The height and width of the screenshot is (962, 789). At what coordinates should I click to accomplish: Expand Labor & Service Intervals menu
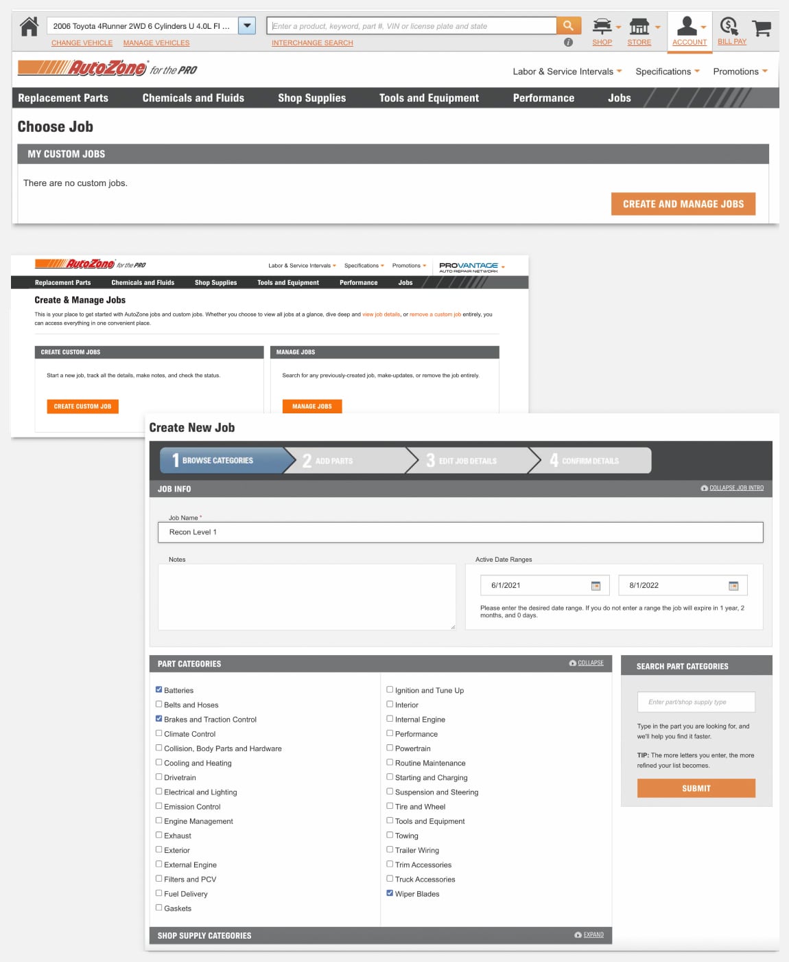pos(567,71)
